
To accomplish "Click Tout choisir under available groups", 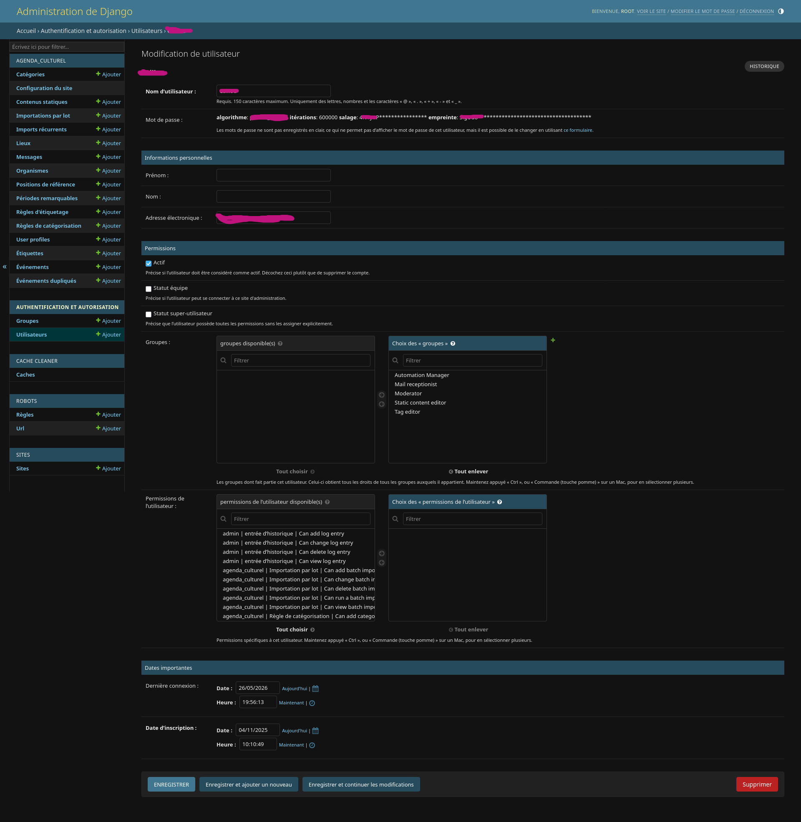I will [295, 472].
